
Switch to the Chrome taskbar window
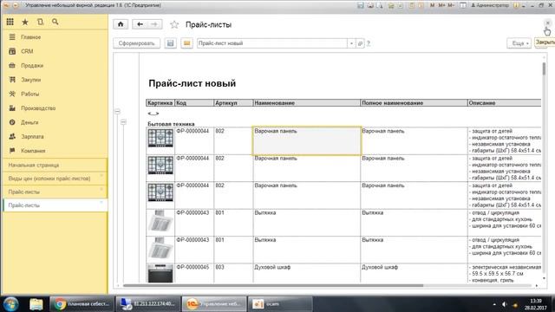[82, 304]
